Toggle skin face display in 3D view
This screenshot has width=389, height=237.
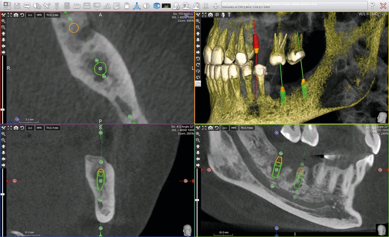[x=223, y=15]
